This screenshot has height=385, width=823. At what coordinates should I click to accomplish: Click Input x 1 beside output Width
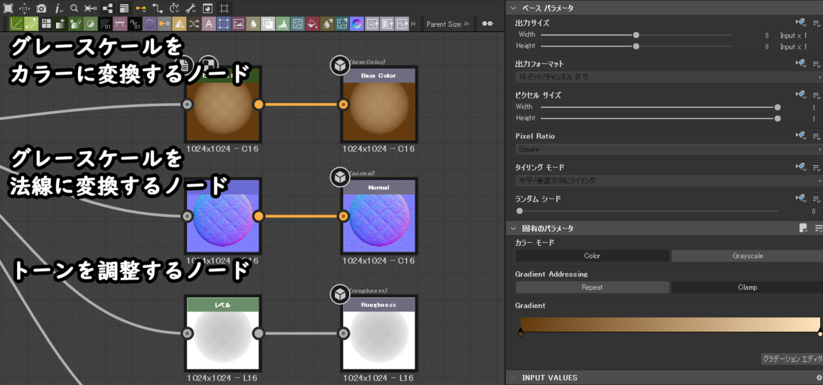(x=793, y=35)
